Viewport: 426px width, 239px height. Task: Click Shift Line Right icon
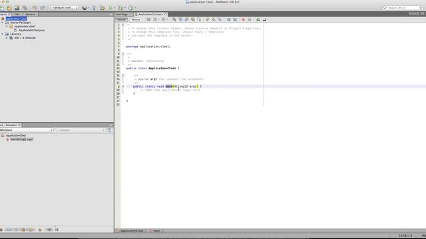[235, 19]
